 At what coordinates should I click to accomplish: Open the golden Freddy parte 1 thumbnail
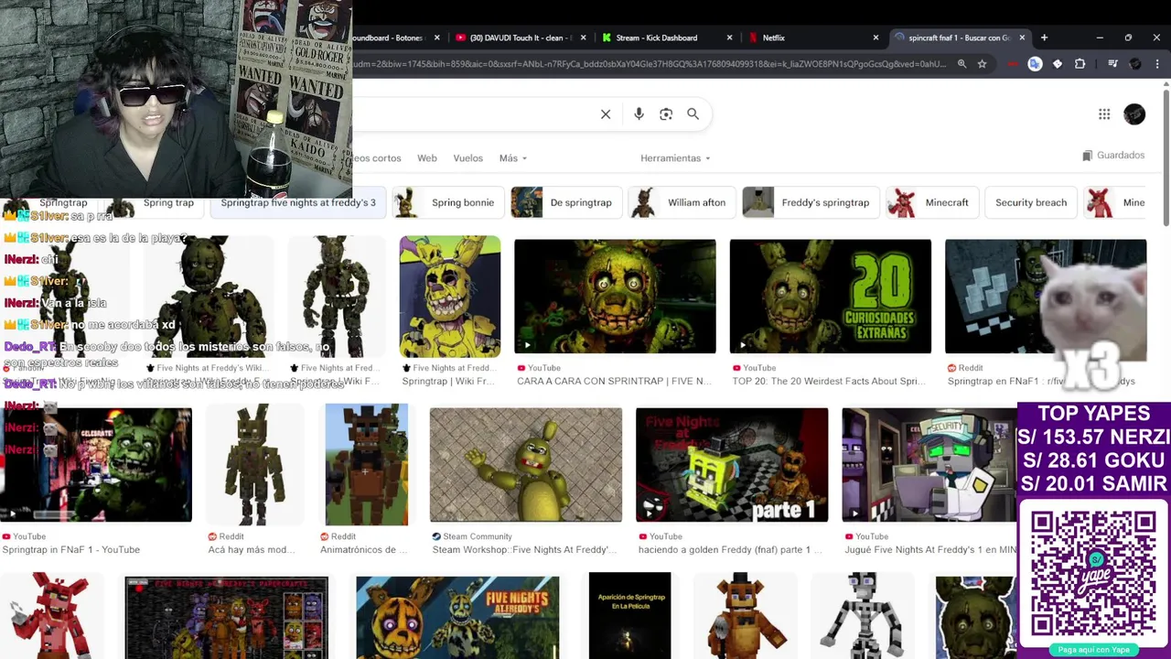(732, 465)
